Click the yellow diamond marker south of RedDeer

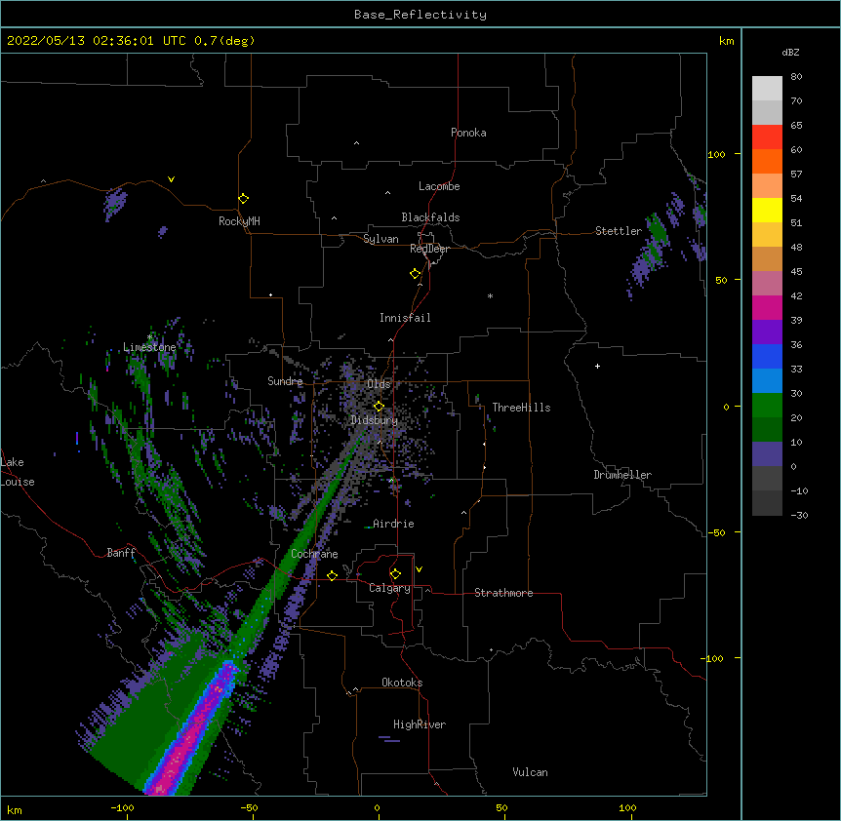tap(415, 273)
